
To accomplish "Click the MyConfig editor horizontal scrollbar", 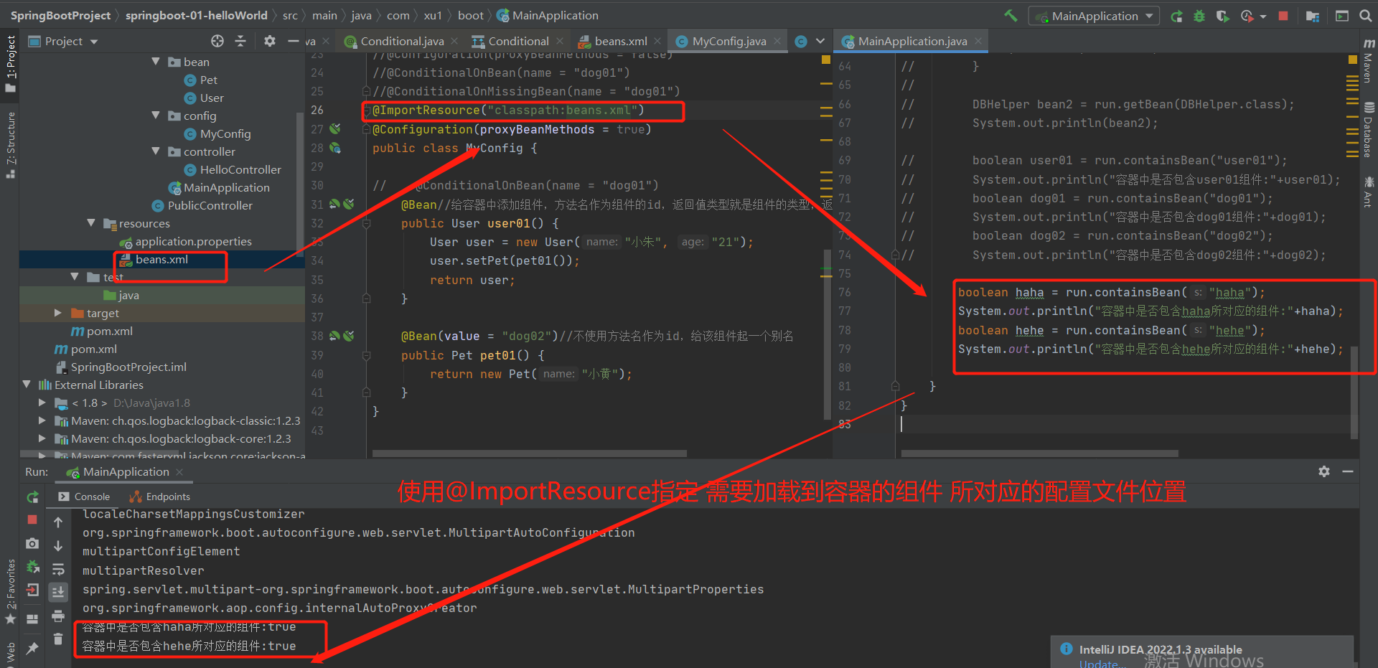I will [x=530, y=453].
